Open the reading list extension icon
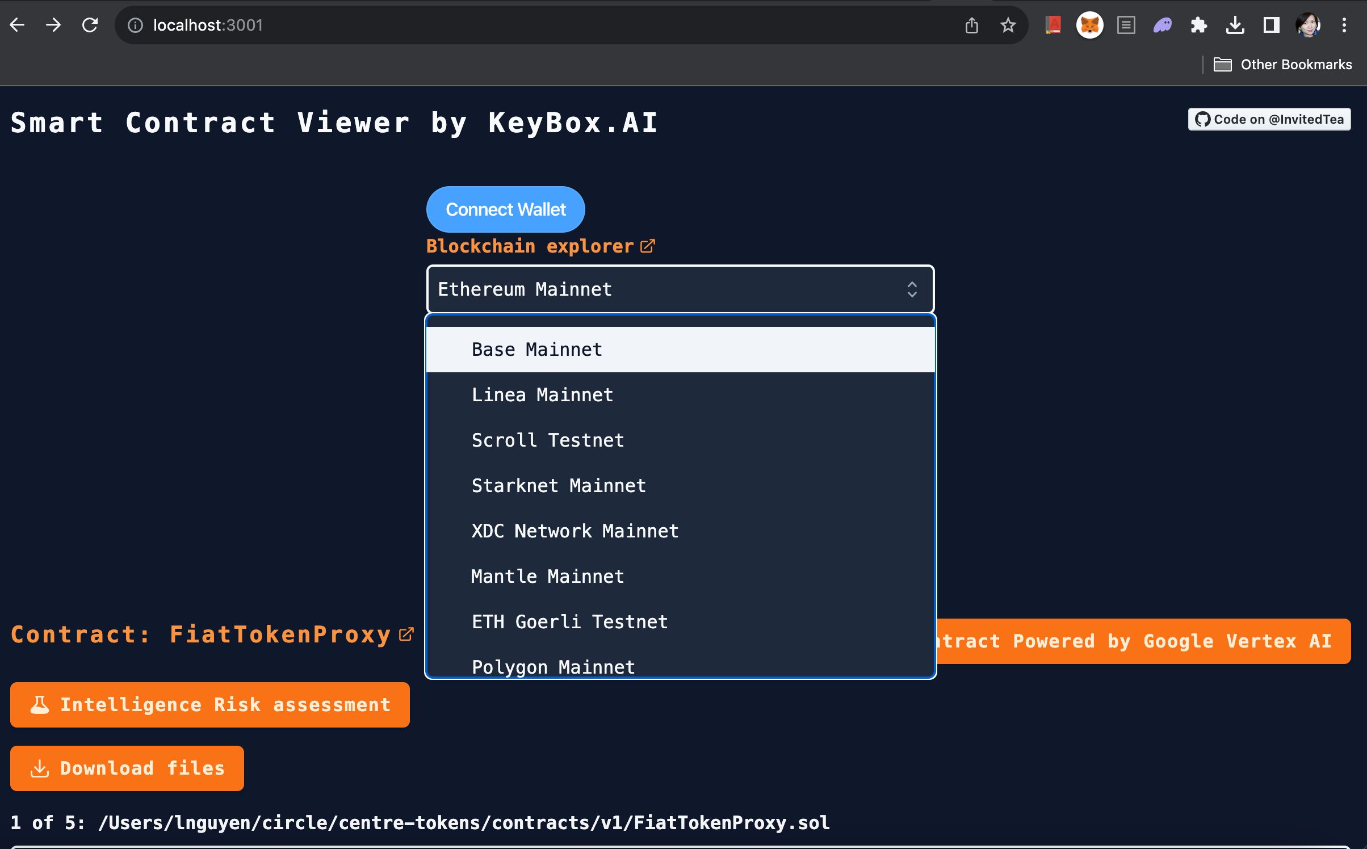This screenshot has height=849, width=1367. pyautogui.click(x=1126, y=25)
